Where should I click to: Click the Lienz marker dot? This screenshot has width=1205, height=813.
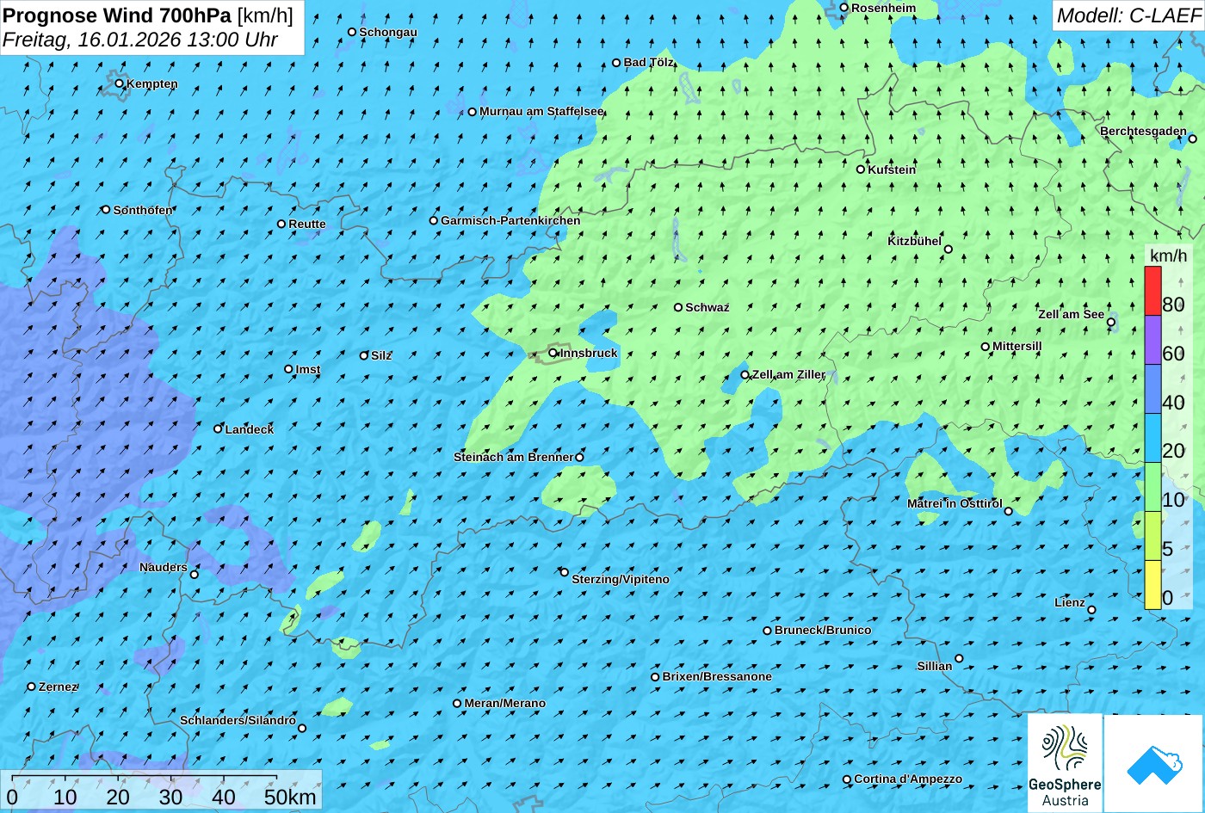[x=1091, y=610]
